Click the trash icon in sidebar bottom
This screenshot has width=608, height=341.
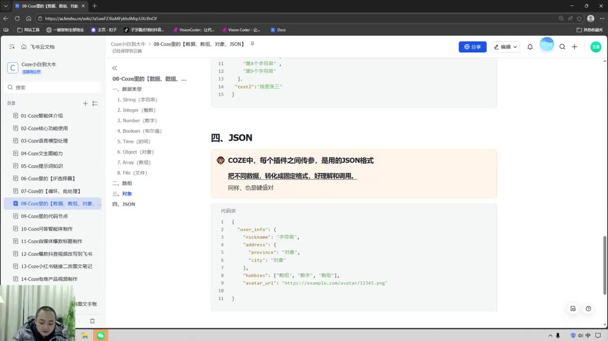(93, 321)
